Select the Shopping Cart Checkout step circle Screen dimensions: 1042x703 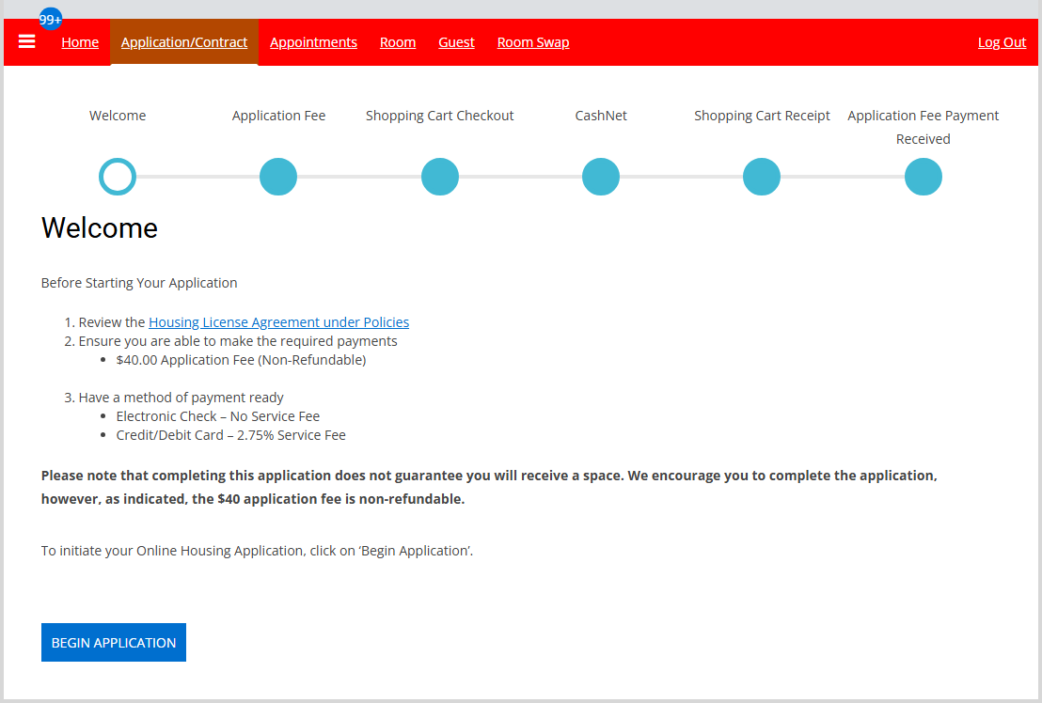[x=440, y=177]
